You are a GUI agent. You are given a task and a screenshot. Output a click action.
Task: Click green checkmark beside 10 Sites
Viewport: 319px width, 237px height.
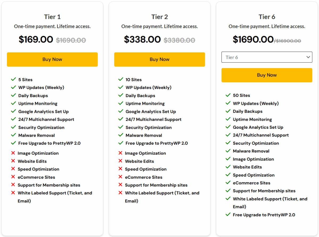pos(121,79)
